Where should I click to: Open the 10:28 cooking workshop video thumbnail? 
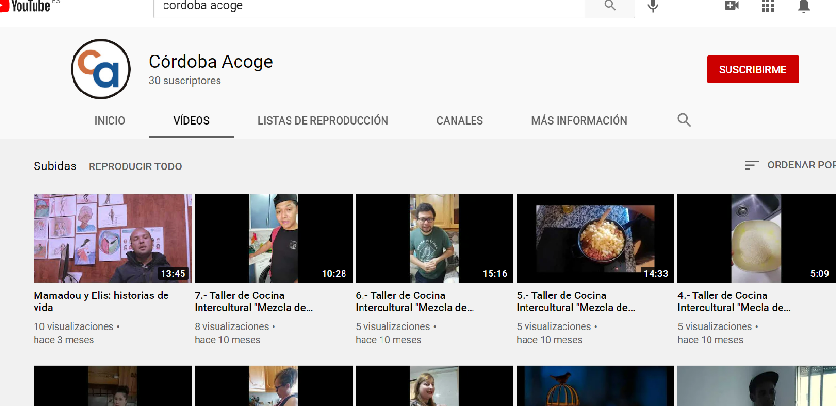(x=273, y=239)
